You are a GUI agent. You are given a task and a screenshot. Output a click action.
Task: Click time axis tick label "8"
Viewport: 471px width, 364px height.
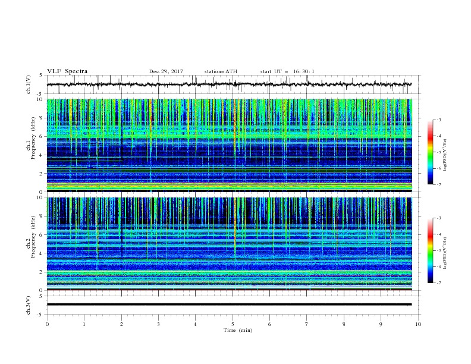(344, 324)
